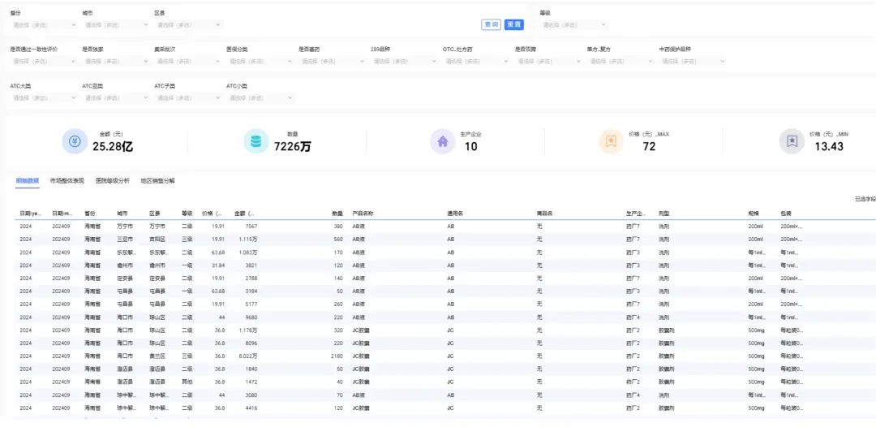Viewport: 876px width, 427px height.
Task: Click the amount cell 1.178万
Action: pyautogui.click(x=248, y=330)
